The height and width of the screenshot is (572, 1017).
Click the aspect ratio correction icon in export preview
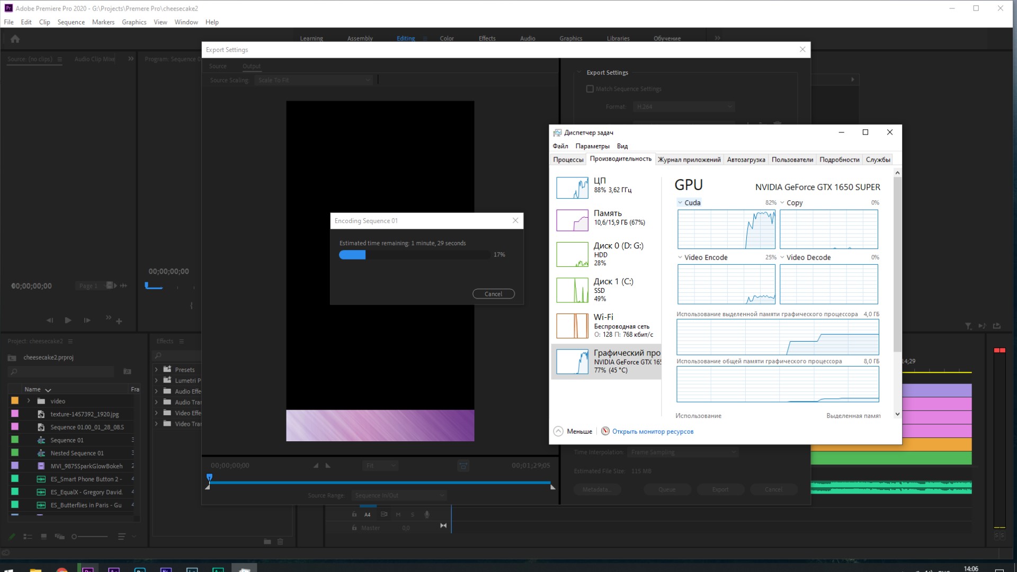pyautogui.click(x=463, y=466)
